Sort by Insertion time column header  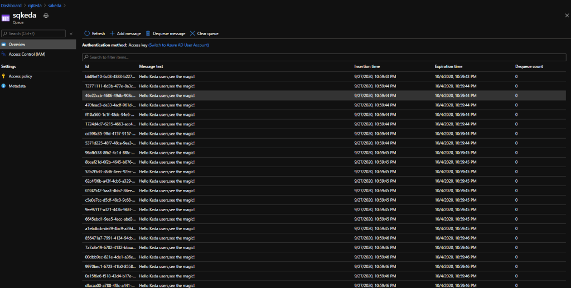367,66
